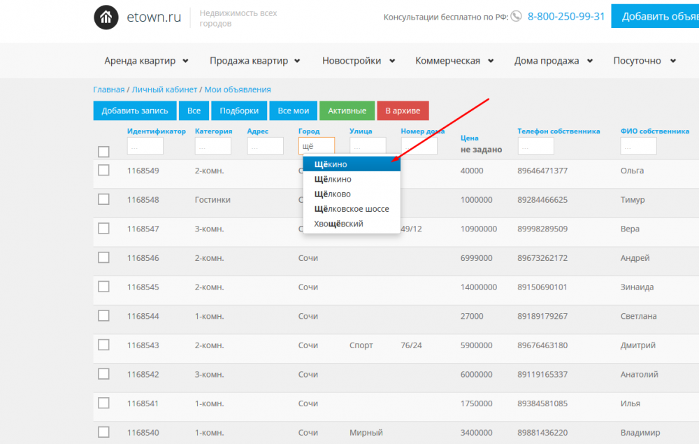The image size is (699, 444).
Task: Click the etown.ru house logo icon
Action: (x=106, y=17)
